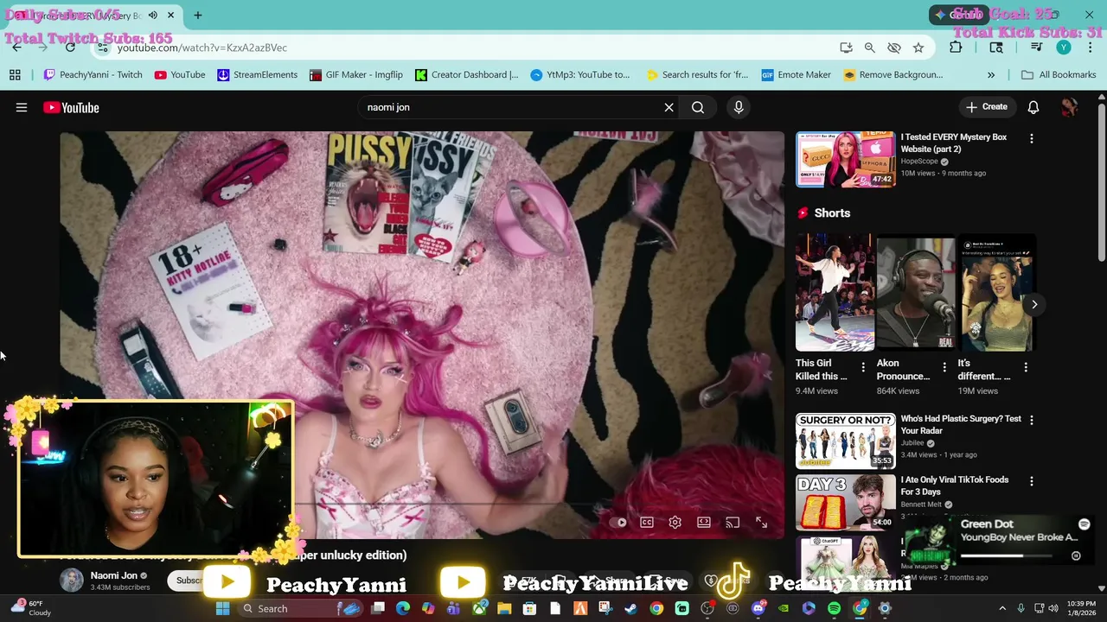Expand the hidden bookmarks overflow chevron
Image resolution: width=1107 pixels, height=622 pixels.
coord(991,74)
